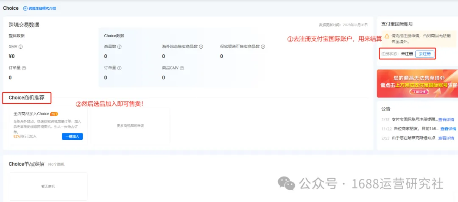458x202 pixels.
Task: Open 查看详情 for the 2/18 announcement
Action: pyautogui.click(x=446, y=119)
